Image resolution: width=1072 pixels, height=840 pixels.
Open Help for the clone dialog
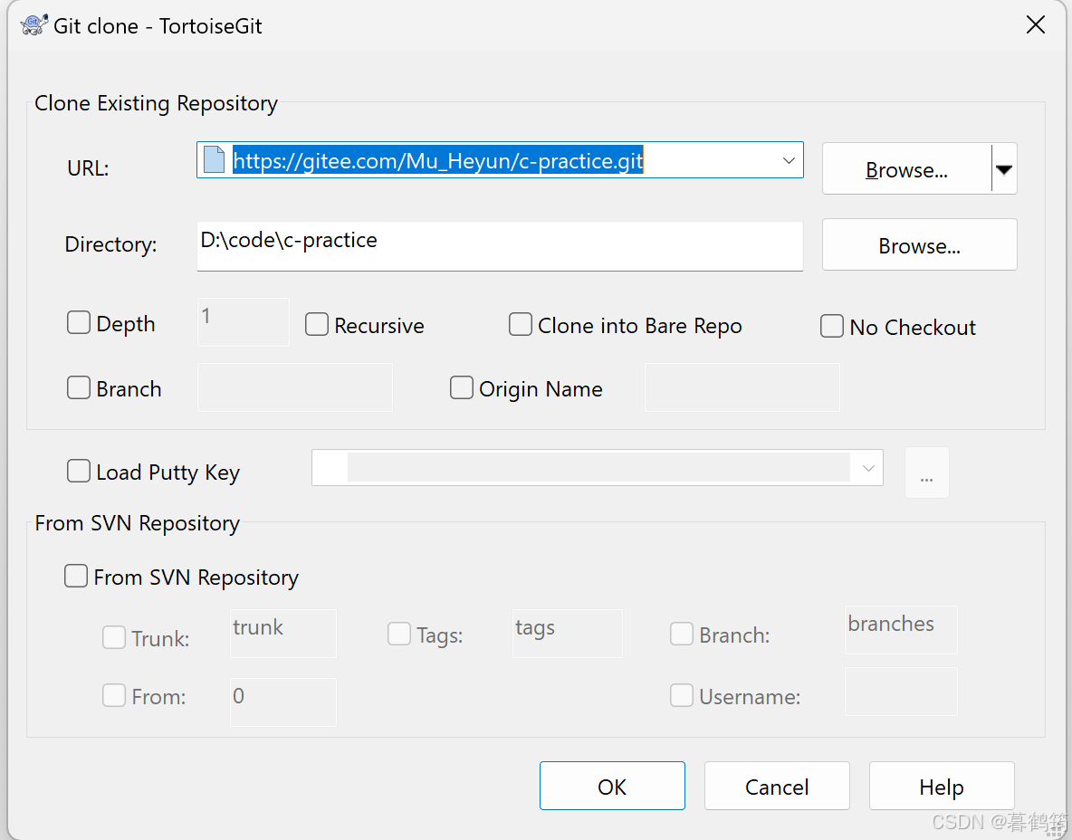(942, 786)
